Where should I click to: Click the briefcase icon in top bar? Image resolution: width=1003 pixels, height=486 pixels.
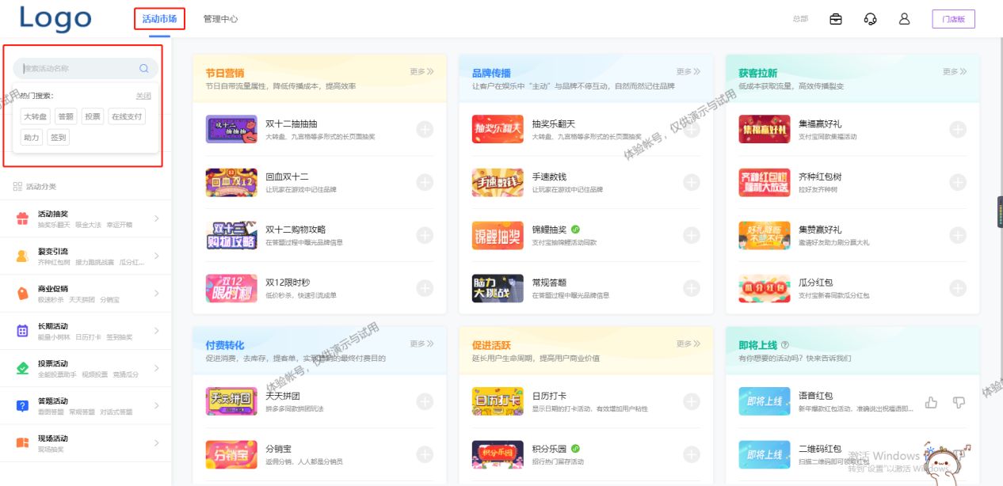[x=835, y=18]
